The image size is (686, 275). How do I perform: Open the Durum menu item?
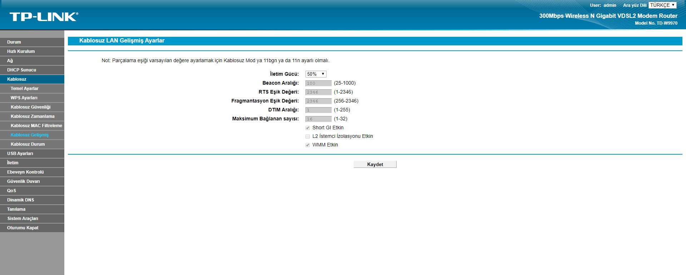point(32,42)
